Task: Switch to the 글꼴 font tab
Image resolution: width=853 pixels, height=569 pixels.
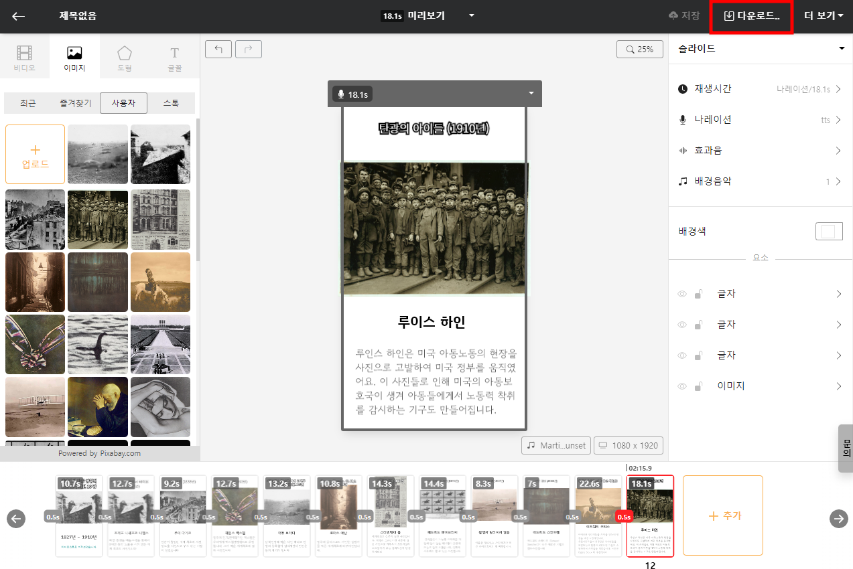Action: click(x=174, y=57)
